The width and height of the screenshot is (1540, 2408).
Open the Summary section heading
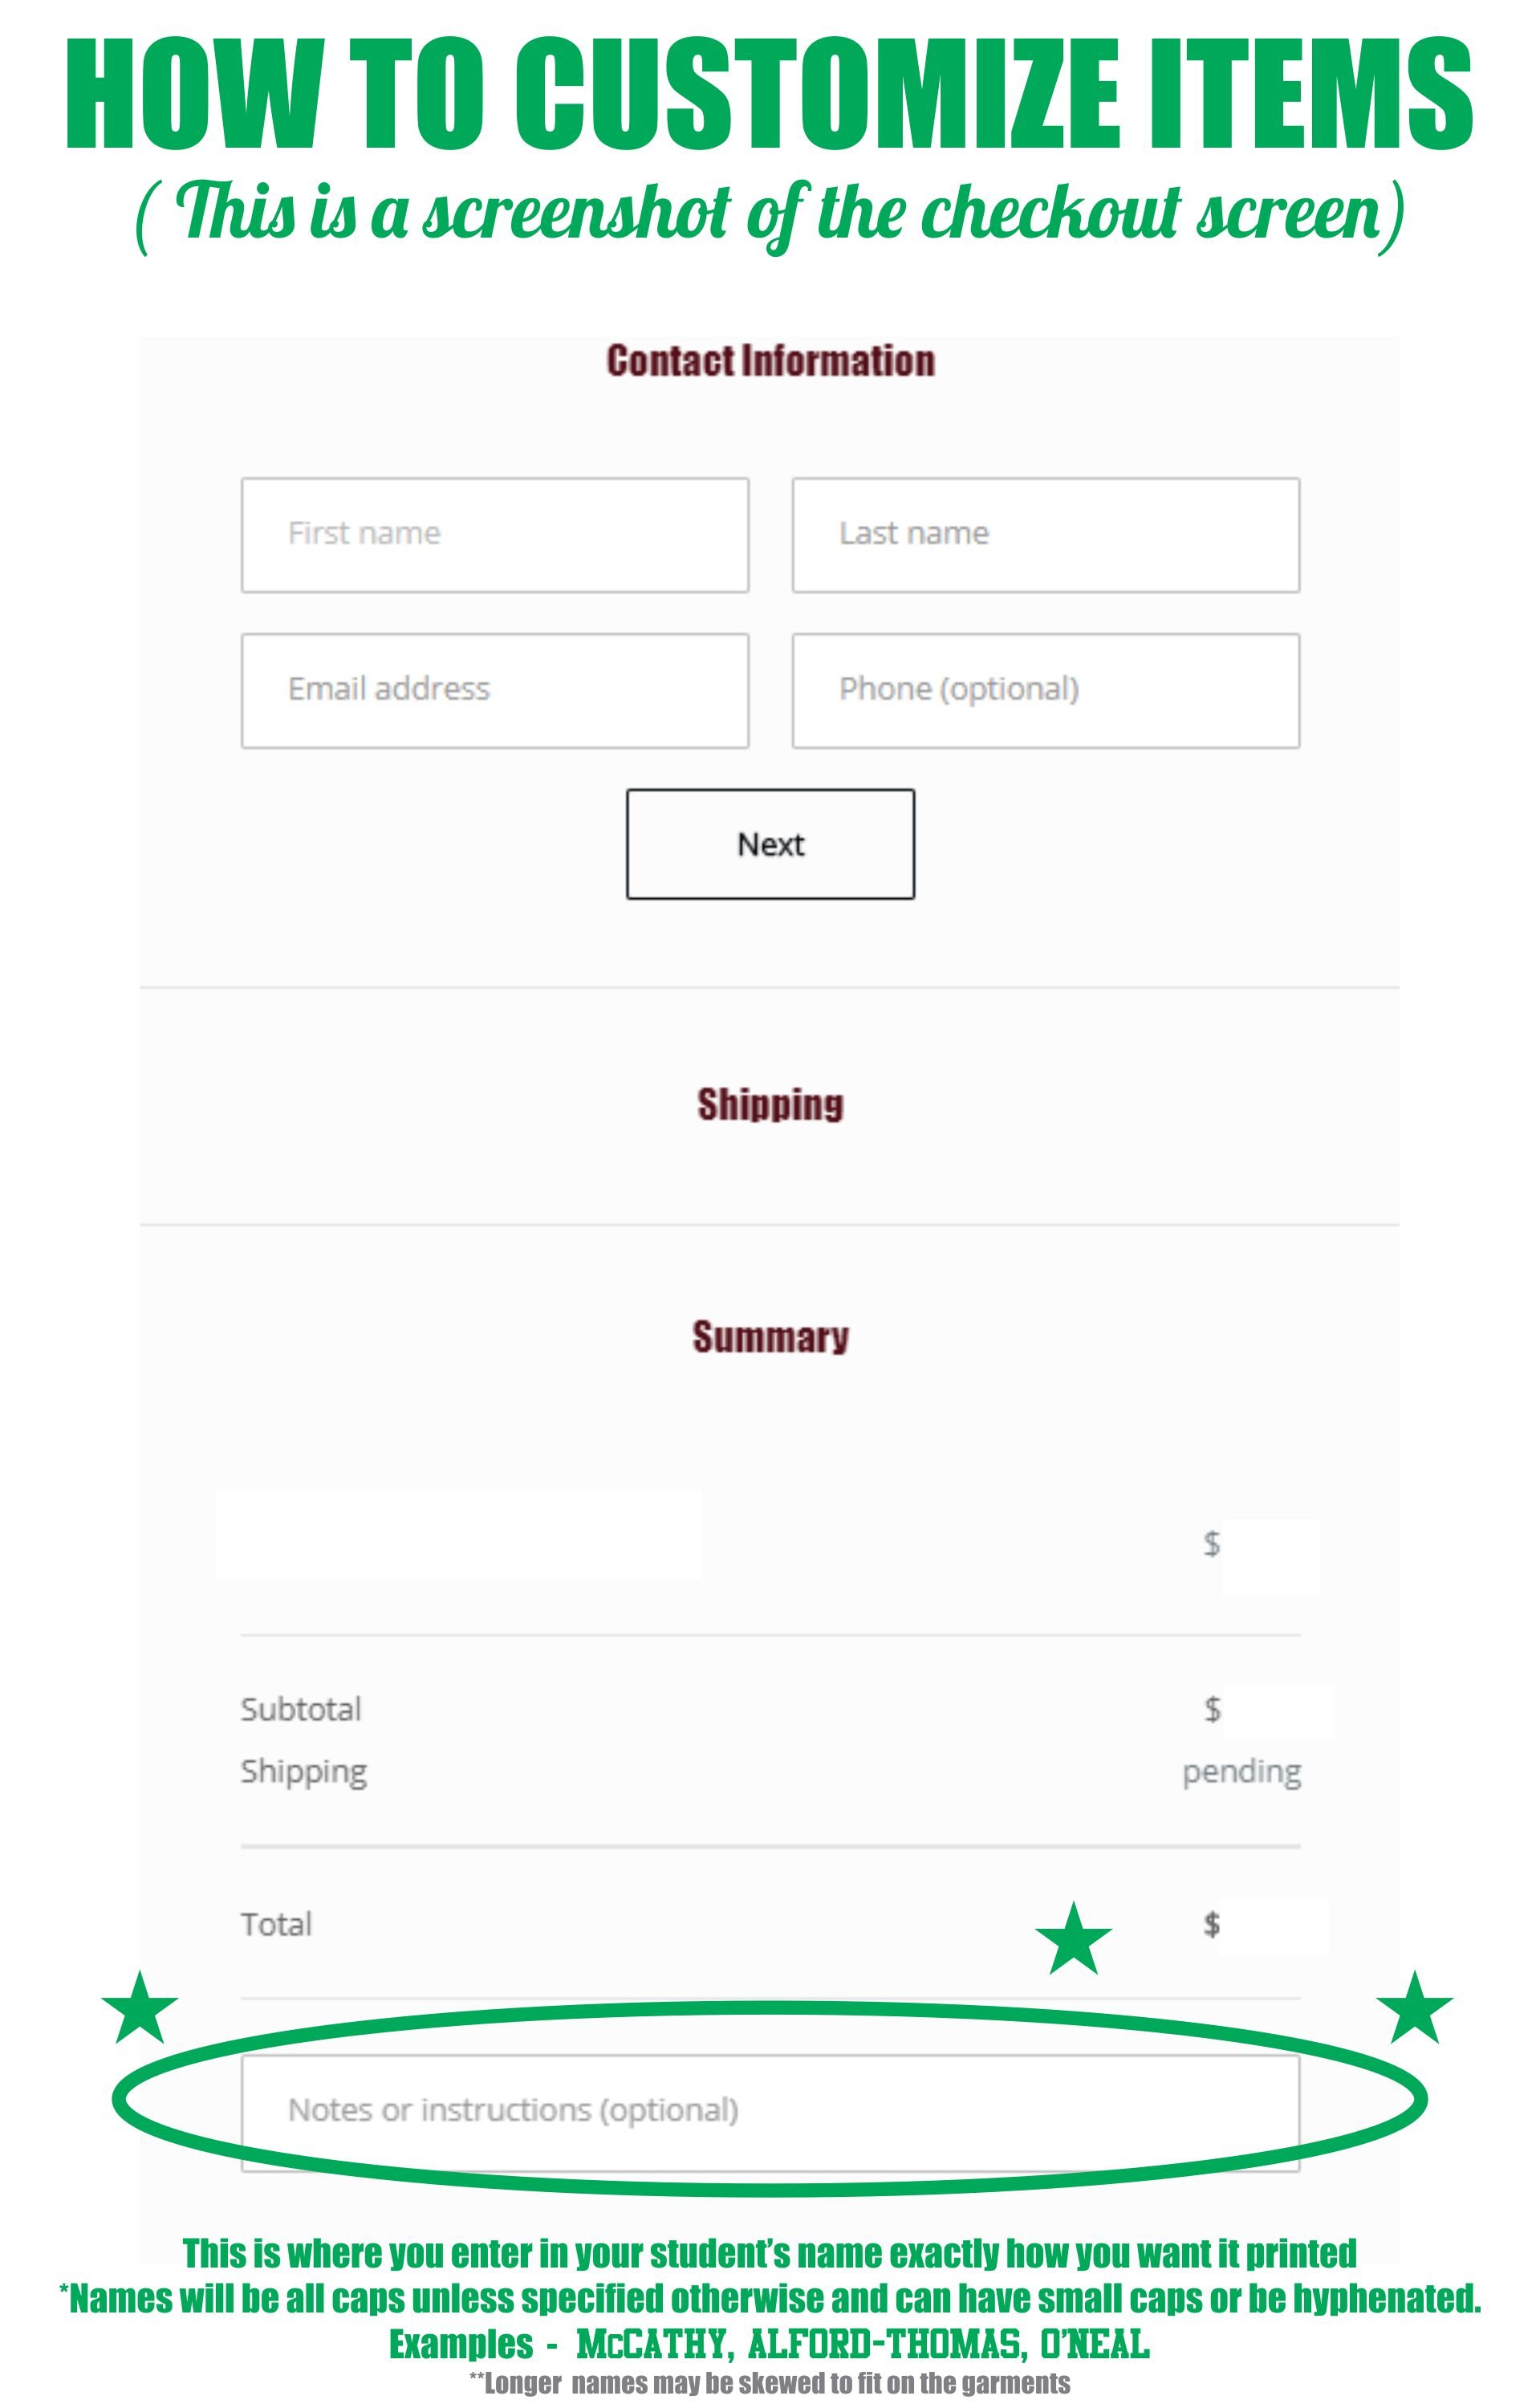click(770, 1337)
